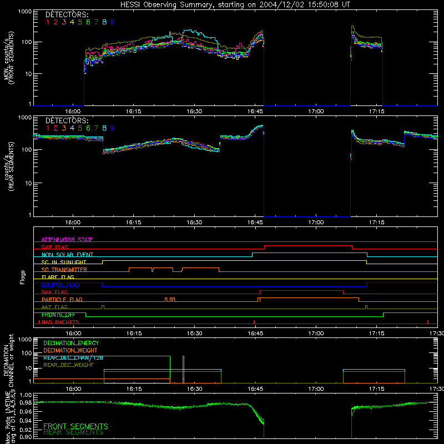Click the DECIMATION_ENERGY legend entry
Image resolution: width=444 pixels, height=444 pixels.
[x=71, y=343]
